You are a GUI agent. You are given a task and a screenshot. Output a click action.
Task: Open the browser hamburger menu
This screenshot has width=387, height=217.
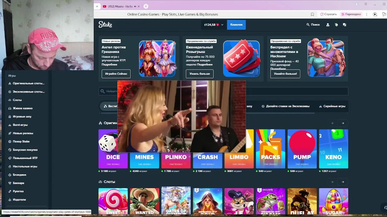(x=366, y=4)
